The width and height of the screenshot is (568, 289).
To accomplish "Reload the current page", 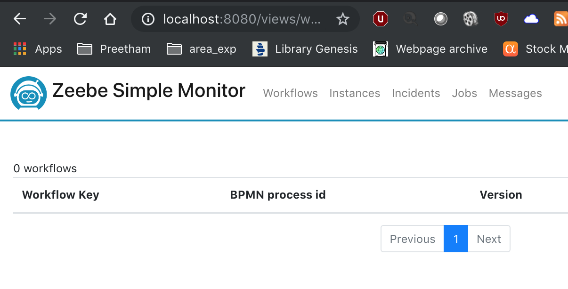I will 80,19.
